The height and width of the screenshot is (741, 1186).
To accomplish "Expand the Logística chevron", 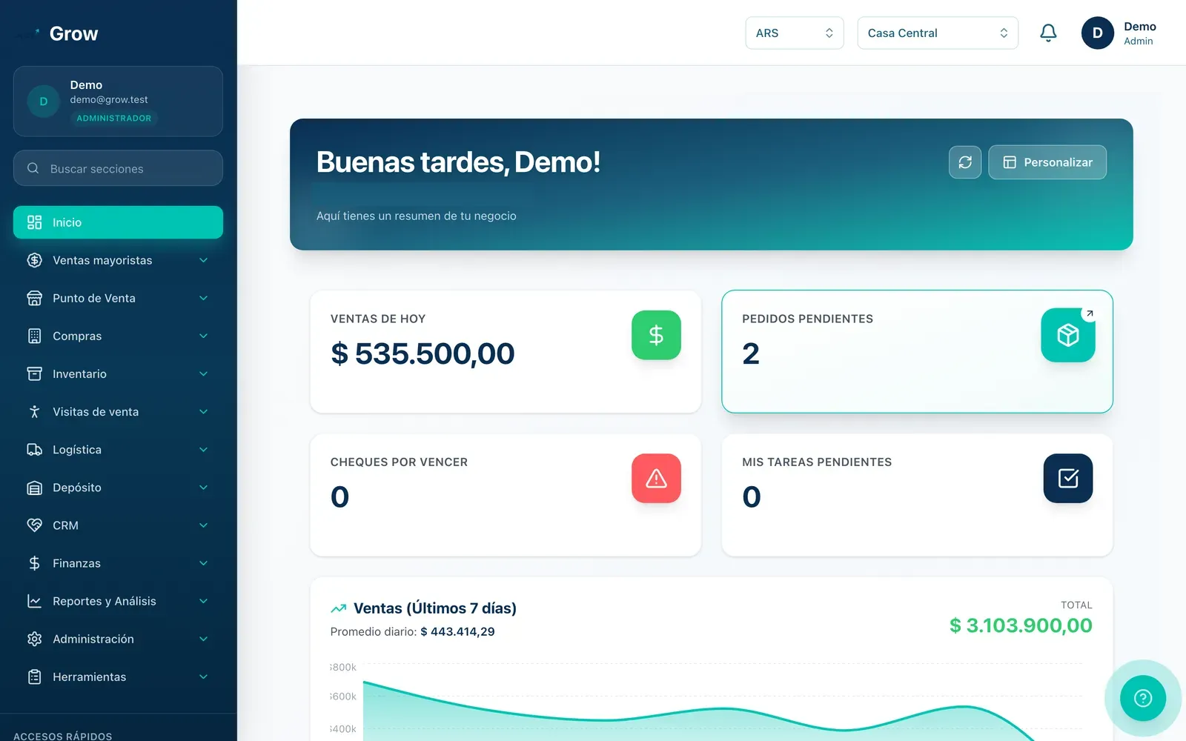I will (203, 449).
